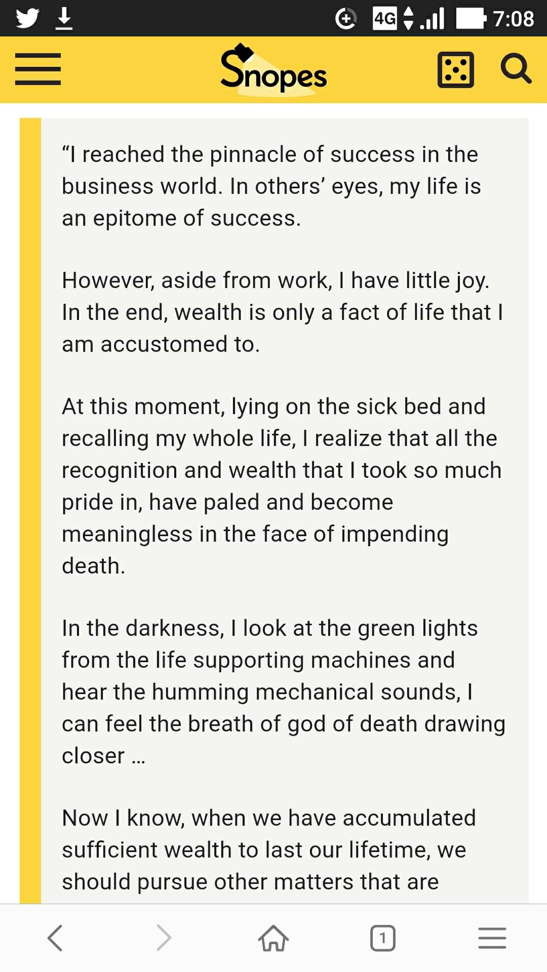This screenshot has height=972, width=547.
Task: Open the browser home page
Action: pyautogui.click(x=273, y=938)
